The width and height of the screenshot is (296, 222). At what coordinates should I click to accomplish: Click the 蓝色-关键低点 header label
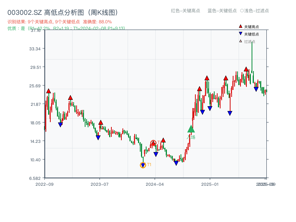pyautogui.click(x=222, y=11)
